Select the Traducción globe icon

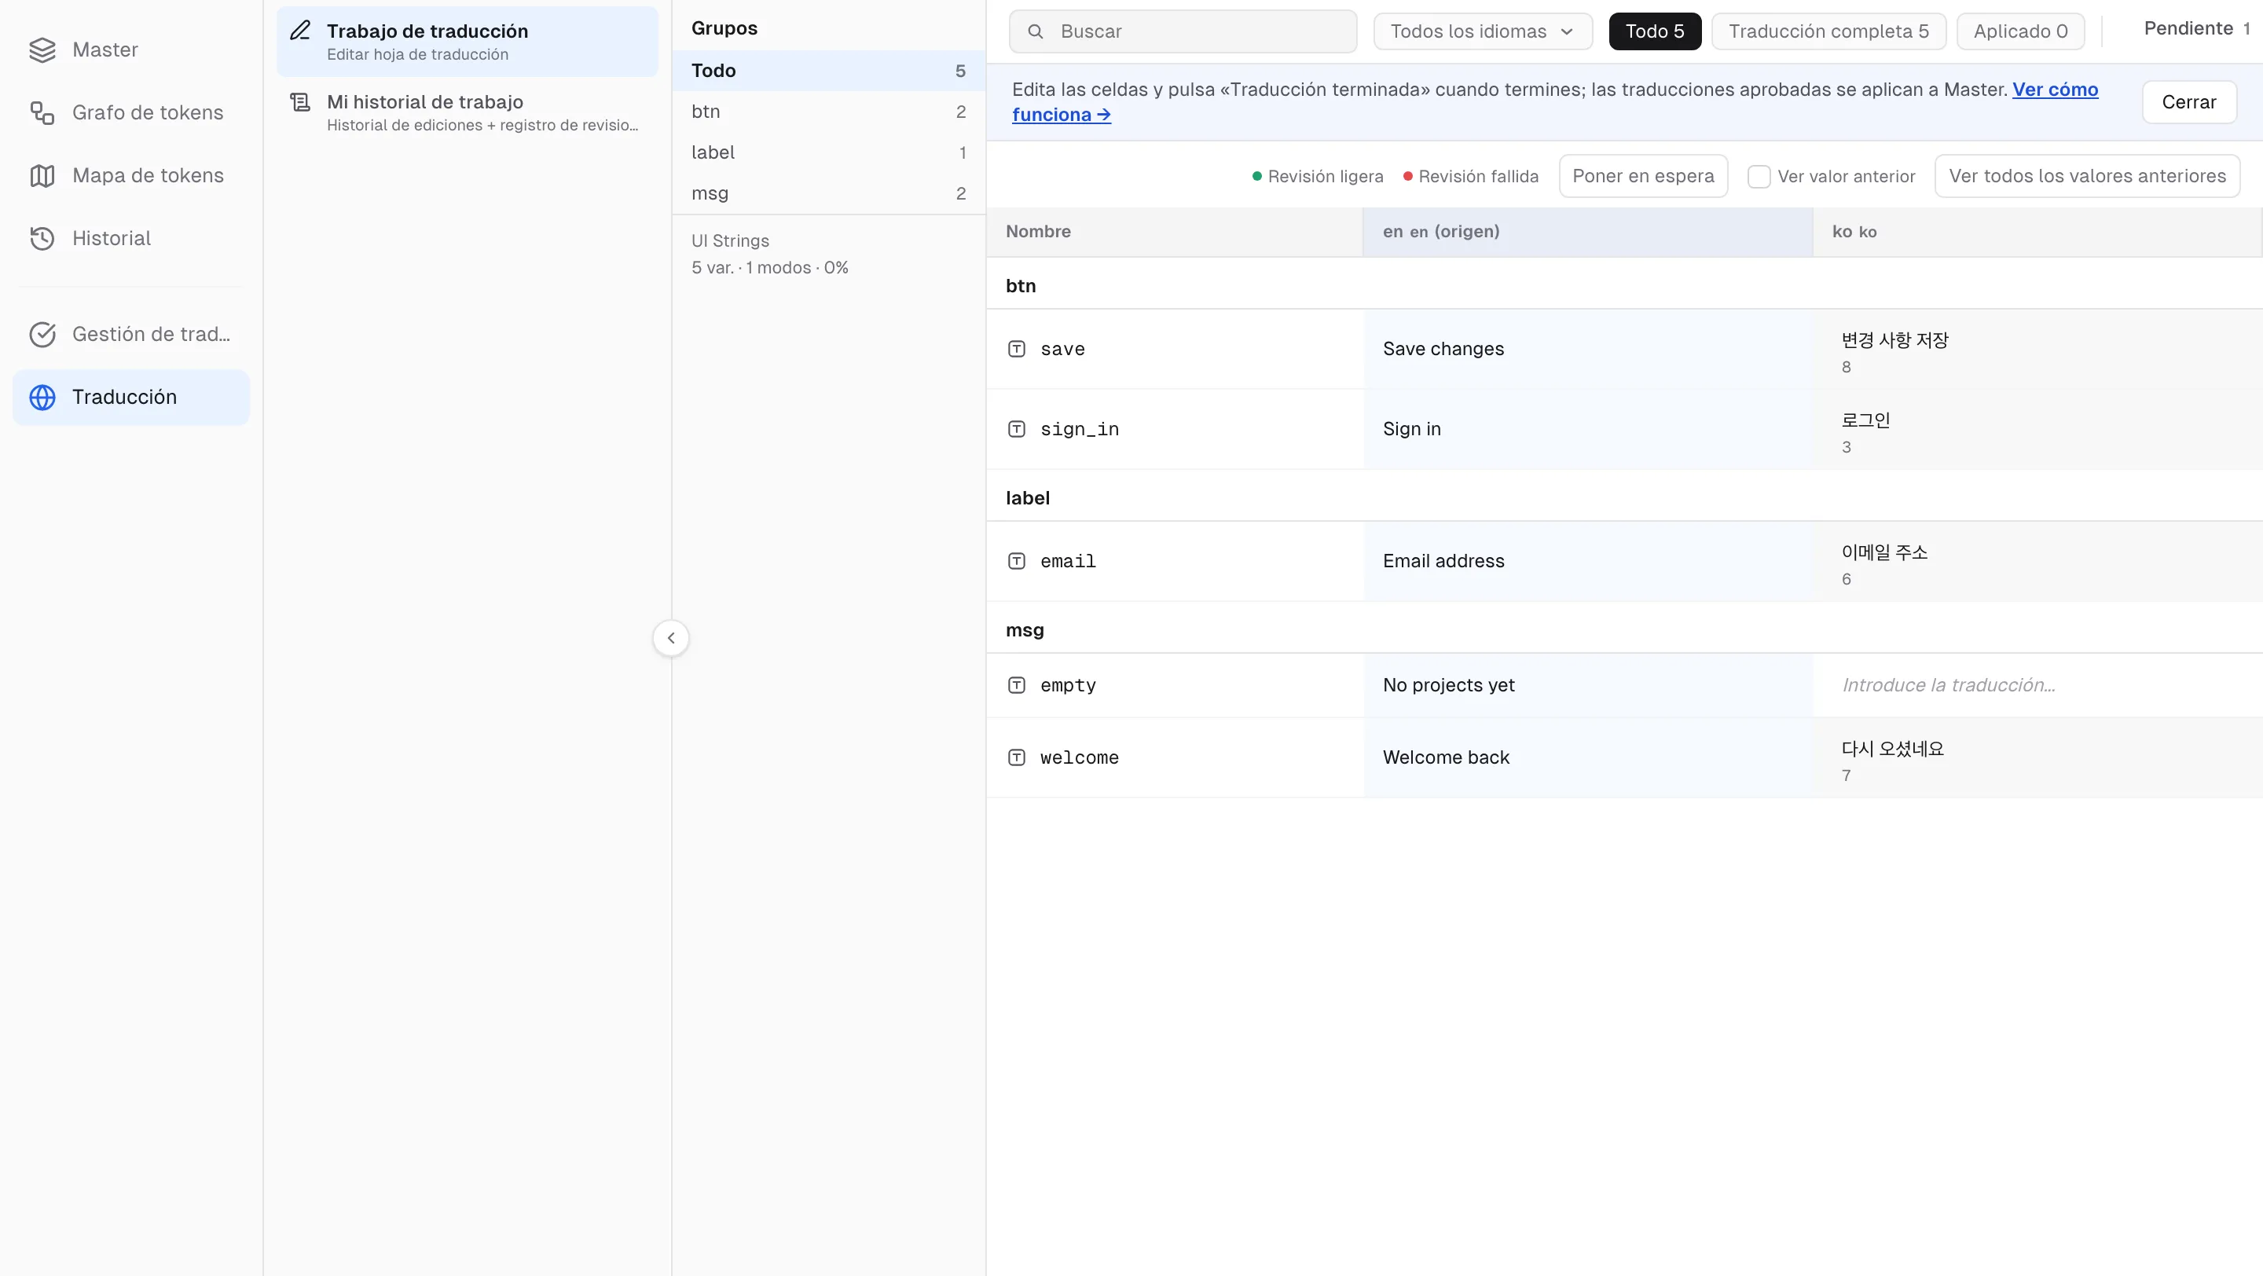click(42, 398)
